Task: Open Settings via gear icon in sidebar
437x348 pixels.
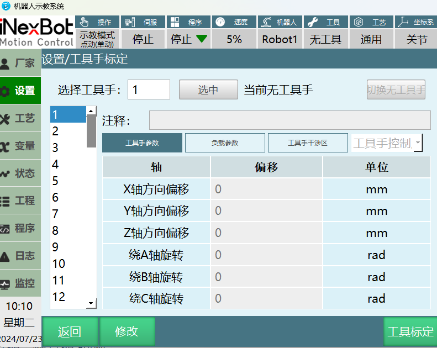Action: pyautogui.click(x=6, y=91)
